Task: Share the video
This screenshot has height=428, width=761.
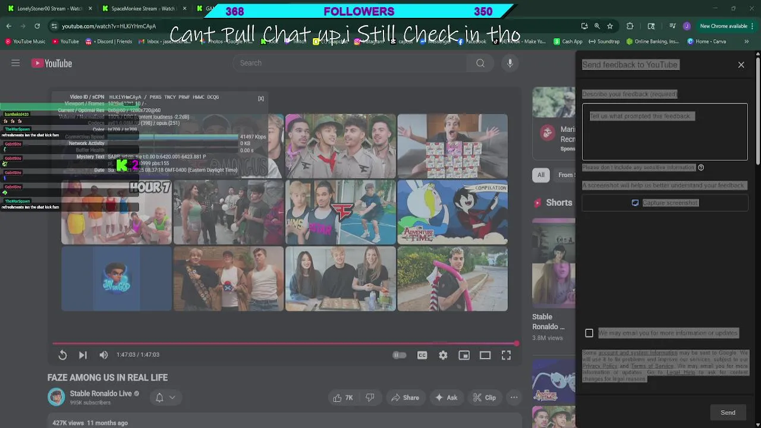Action: 404,398
